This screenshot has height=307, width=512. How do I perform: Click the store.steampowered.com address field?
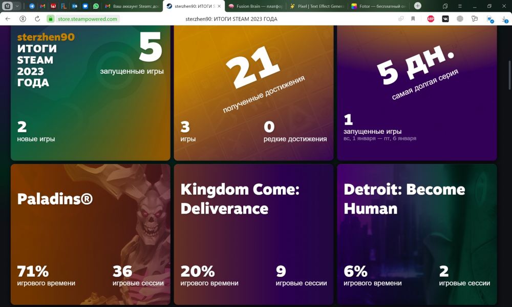click(x=88, y=19)
